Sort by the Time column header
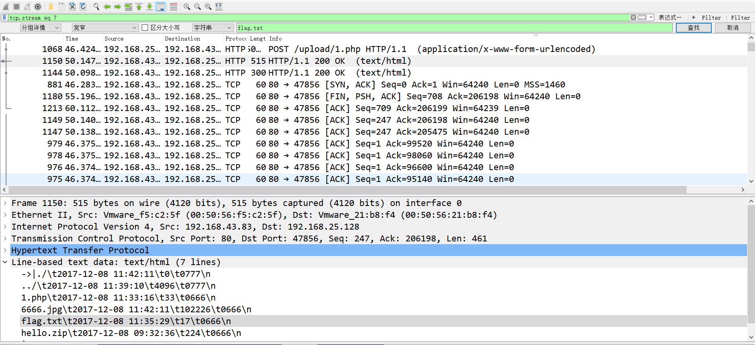The image size is (755, 345). pos(83,39)
